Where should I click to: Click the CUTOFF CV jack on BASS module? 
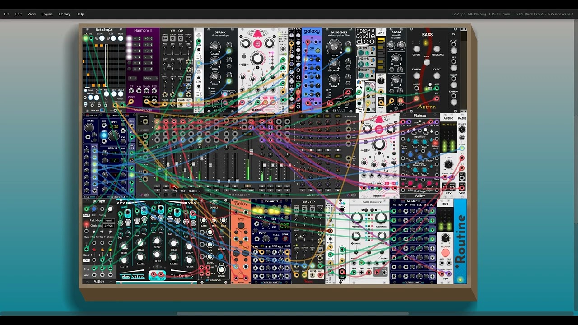pos(453,45)
